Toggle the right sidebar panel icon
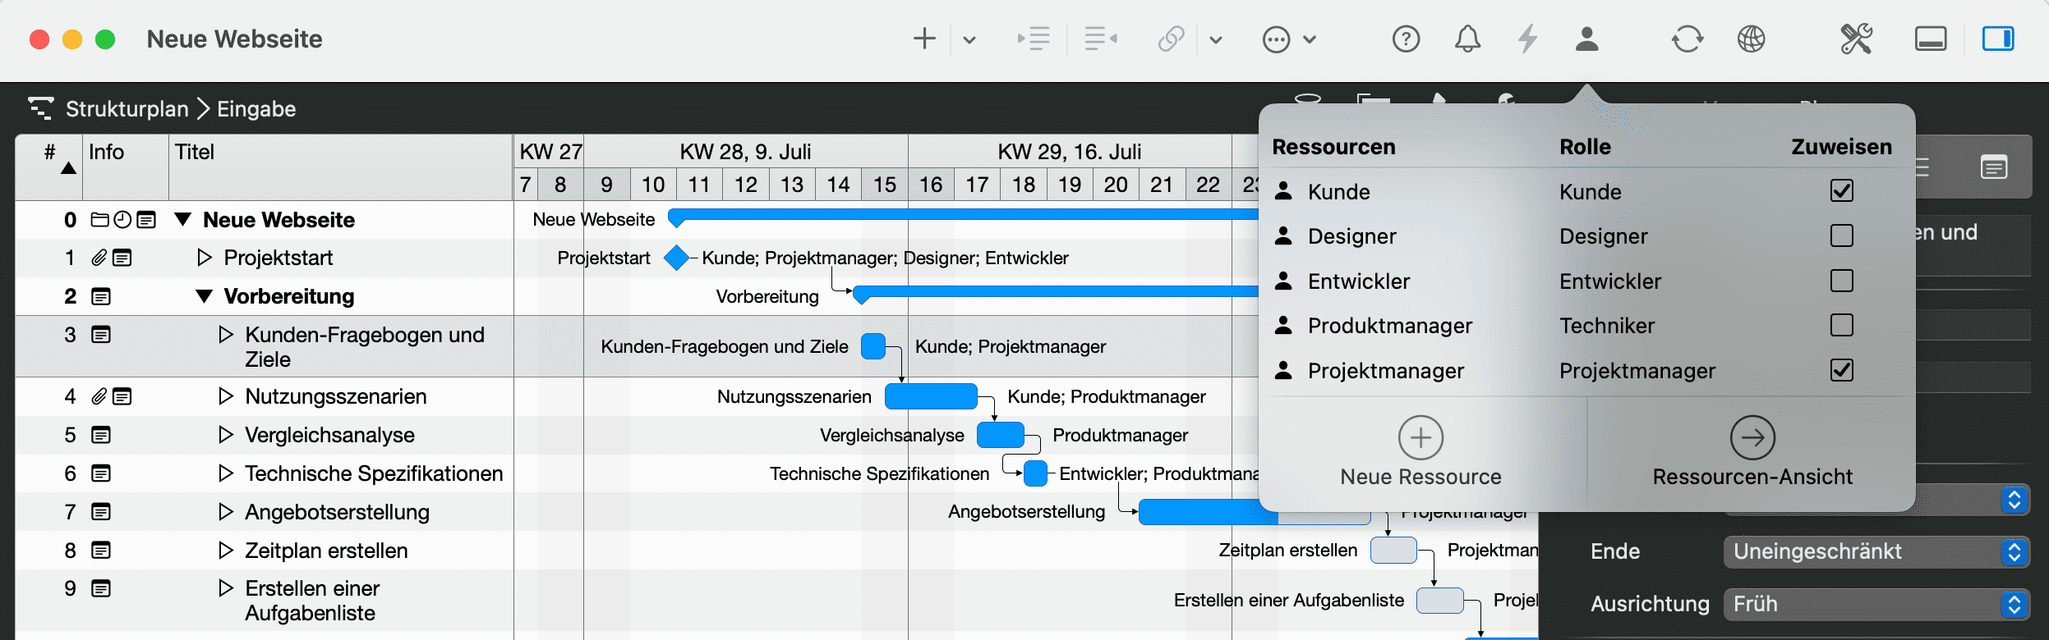Viewport: 2049px width, 640px height. pyautogui.click(x=1997, y=39)
